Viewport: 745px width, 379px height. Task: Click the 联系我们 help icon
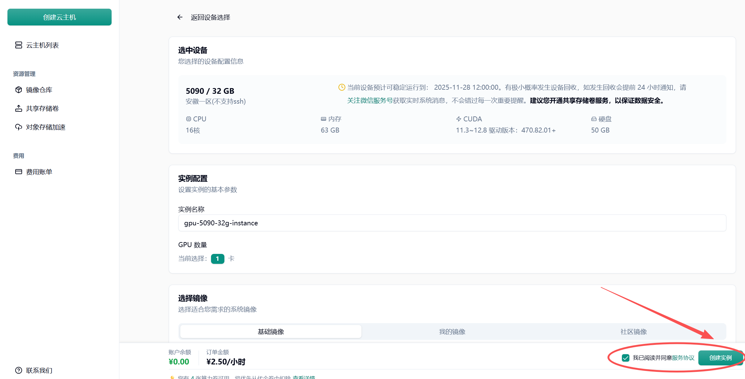(x=19, y=370)
